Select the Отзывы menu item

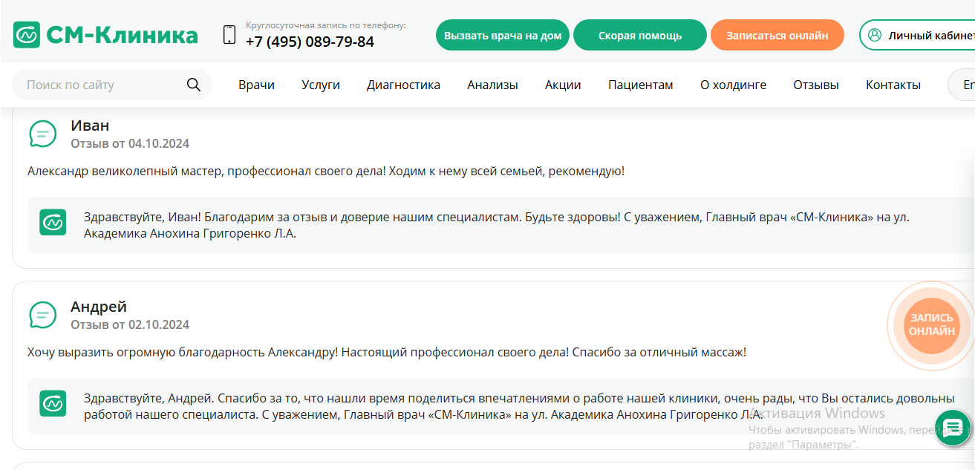(815, 84)
